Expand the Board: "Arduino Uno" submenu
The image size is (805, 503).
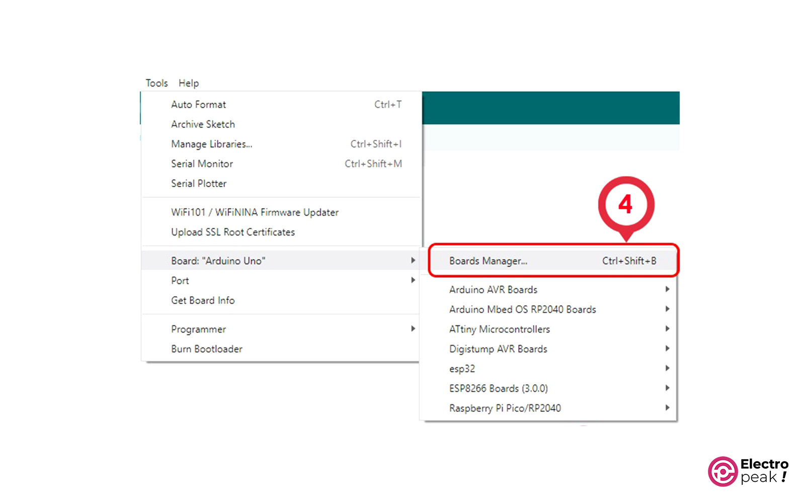click(x=218, y=261)
